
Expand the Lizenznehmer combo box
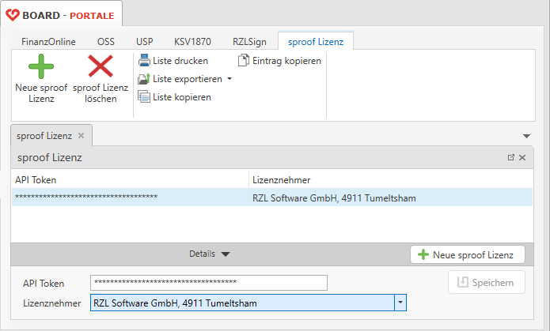[x=400, y=303]
